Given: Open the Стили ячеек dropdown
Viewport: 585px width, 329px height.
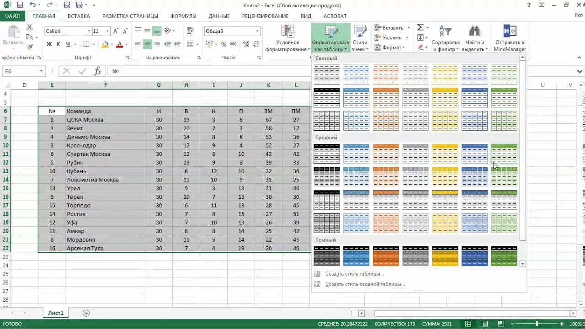Looking at the screenshot, I should [360, 38].
